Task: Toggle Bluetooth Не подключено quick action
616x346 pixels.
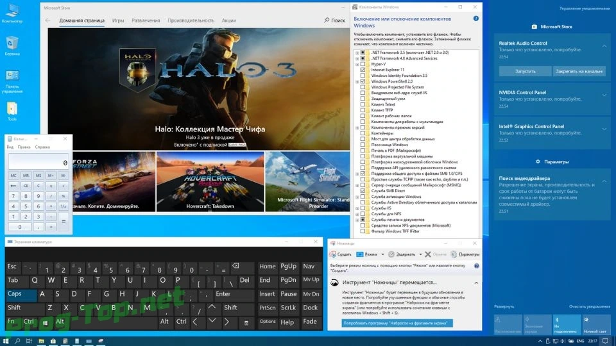Action: pos(567,324)
